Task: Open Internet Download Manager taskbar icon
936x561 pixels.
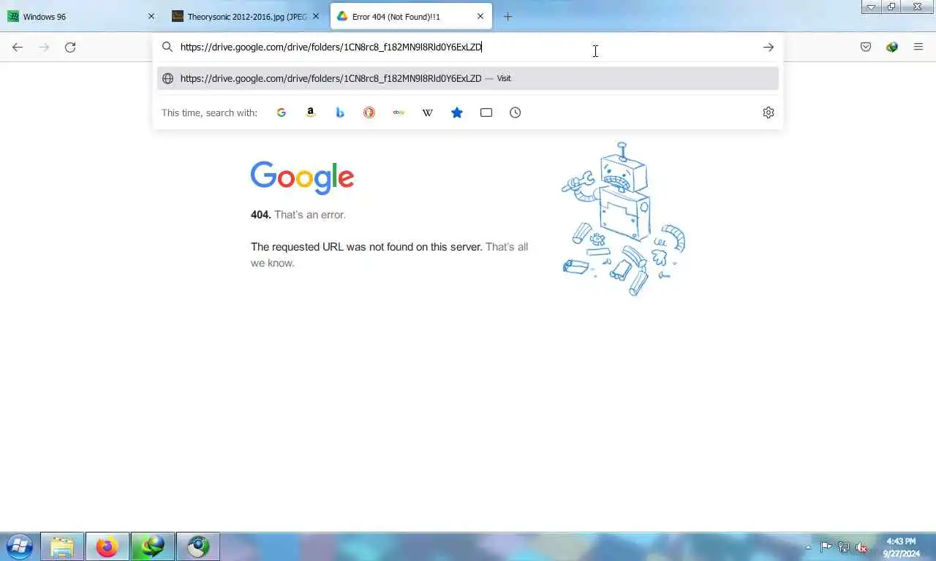Action: pyautogui.click(x=153, y=546)
